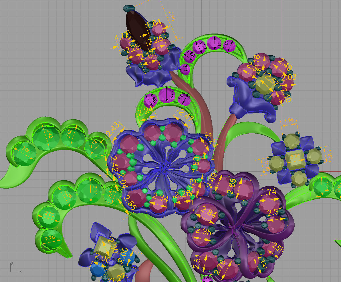Screen dimensions: 341x282
Task: Select the 5.89 dimension label
Action: pos(172,16)
